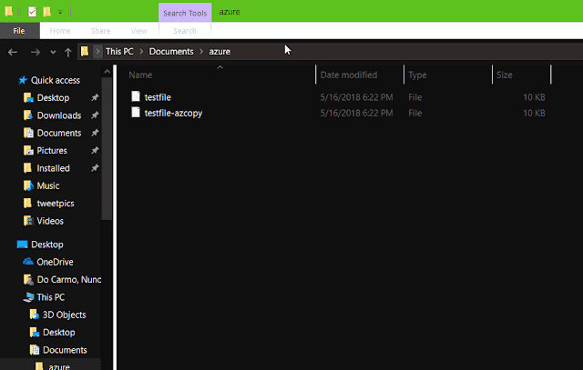
Task: Click Documents in the address bar
Action: point(171,51)
